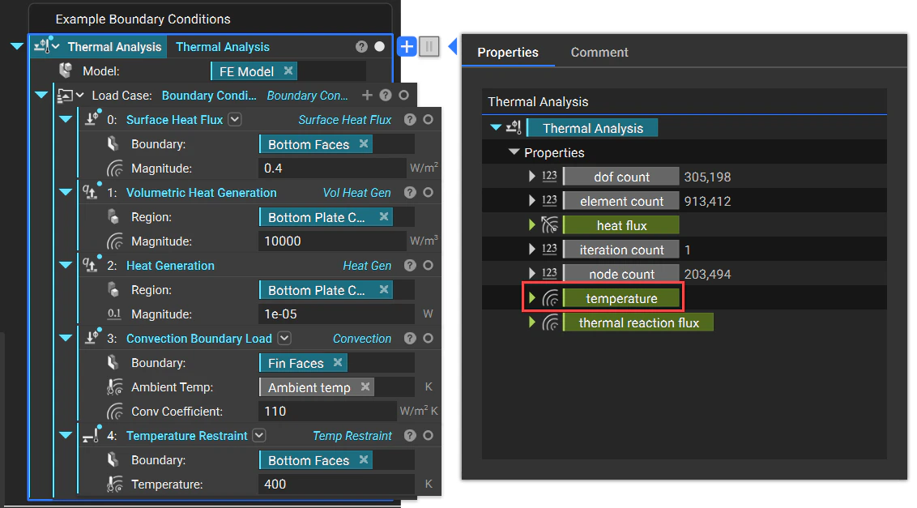Click the Ambient Temp thermometer icon

114,386
